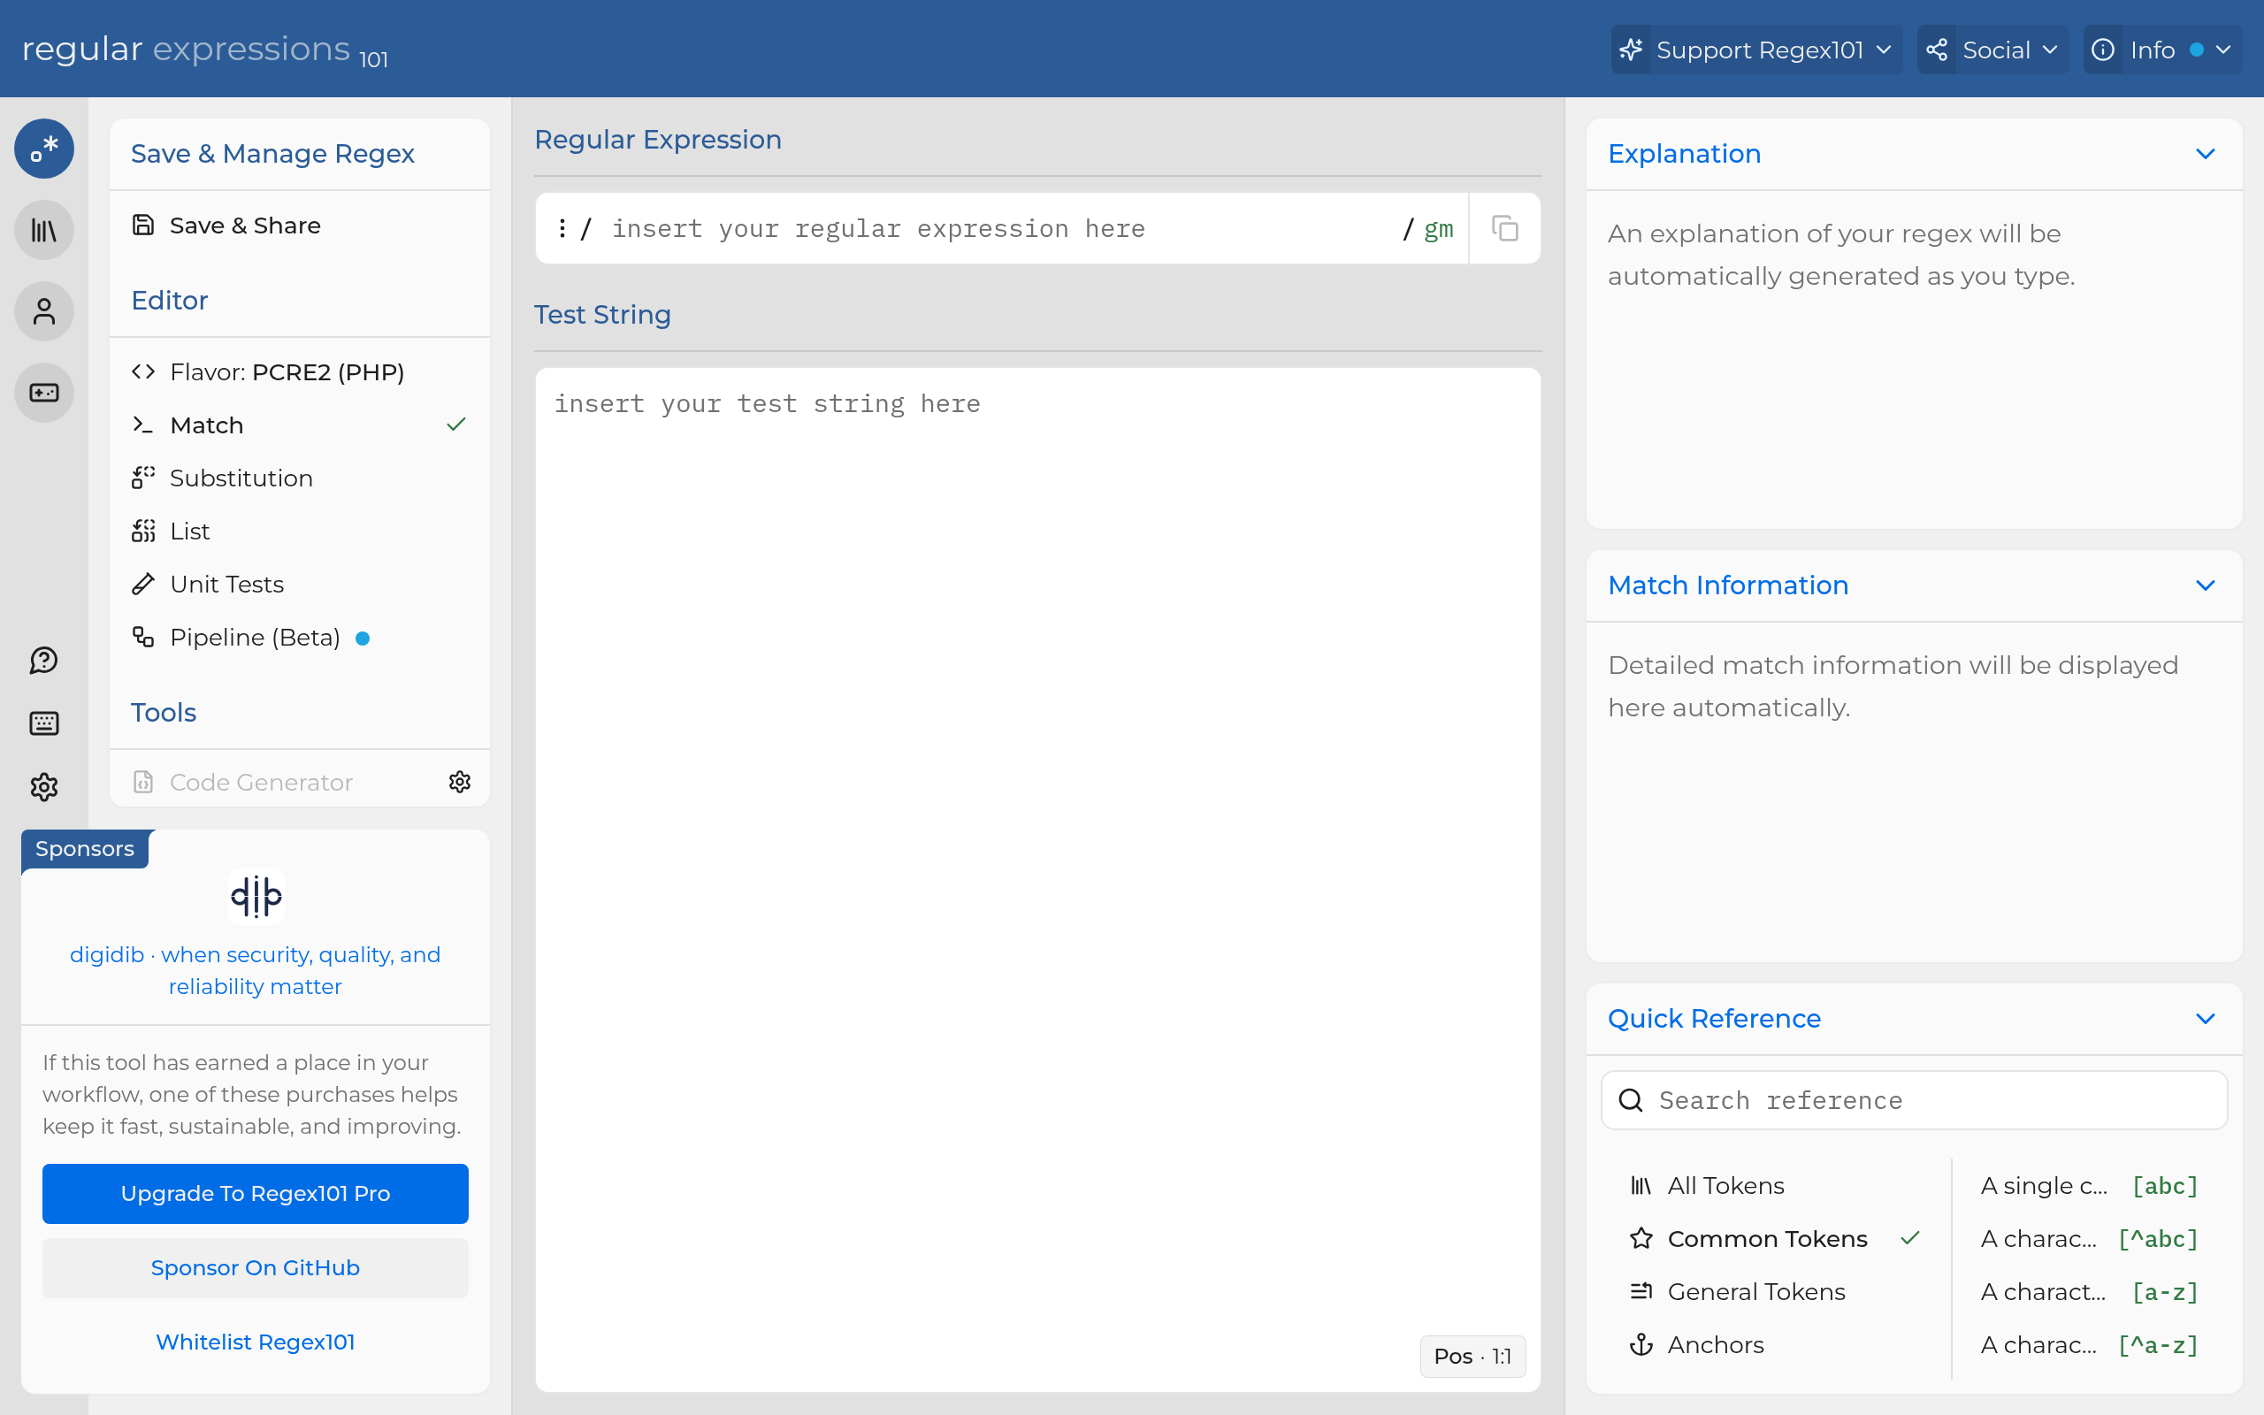Image resolution: width=2264 pixels, height=1415 pixels.
Task: Open the regex quiz gamepad icon
Action: coord(44,393)
